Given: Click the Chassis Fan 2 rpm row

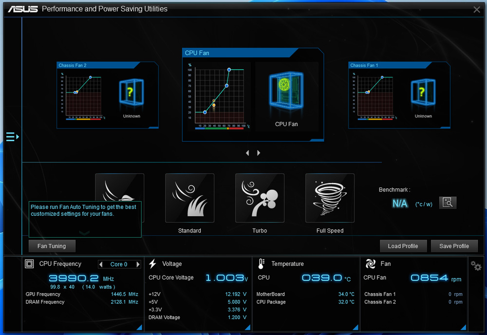Looking at the screenshot, I should click(413, 302).
